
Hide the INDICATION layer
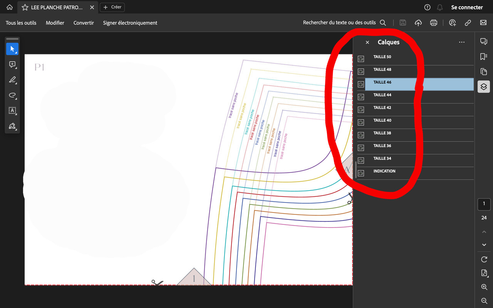click(361, 173)
